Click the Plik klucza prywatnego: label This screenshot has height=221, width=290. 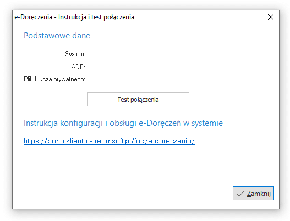point(54,79)
